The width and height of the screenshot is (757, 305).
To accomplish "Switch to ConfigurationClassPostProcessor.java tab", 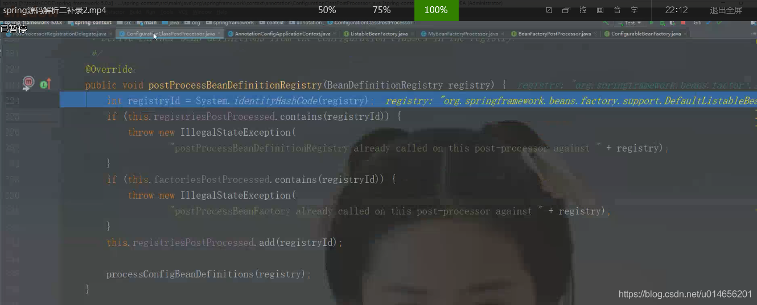I will [x=169, y=34].
